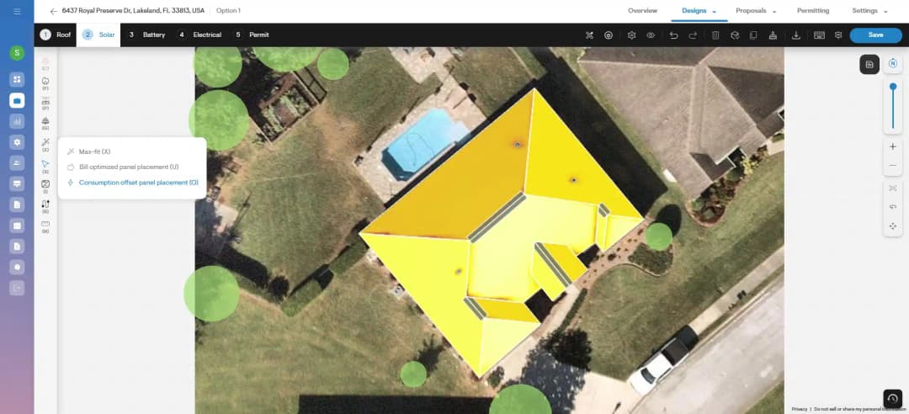Image resolution: width=909 pixels, height=414 pixels.
Task: Click the vertical zoom slider handle
Action: click(892, 87)
